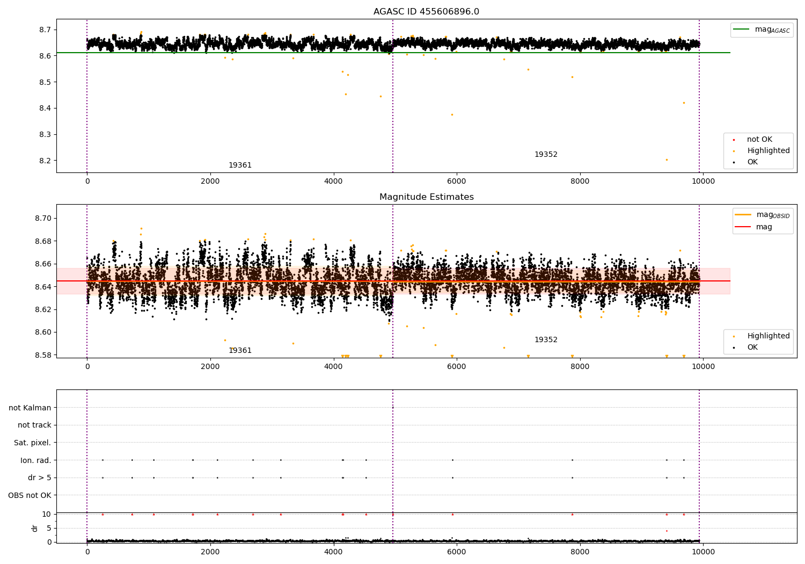Click the 'not track' row label
Viewport: 805px width, 564px height.
tap(34, 425)
